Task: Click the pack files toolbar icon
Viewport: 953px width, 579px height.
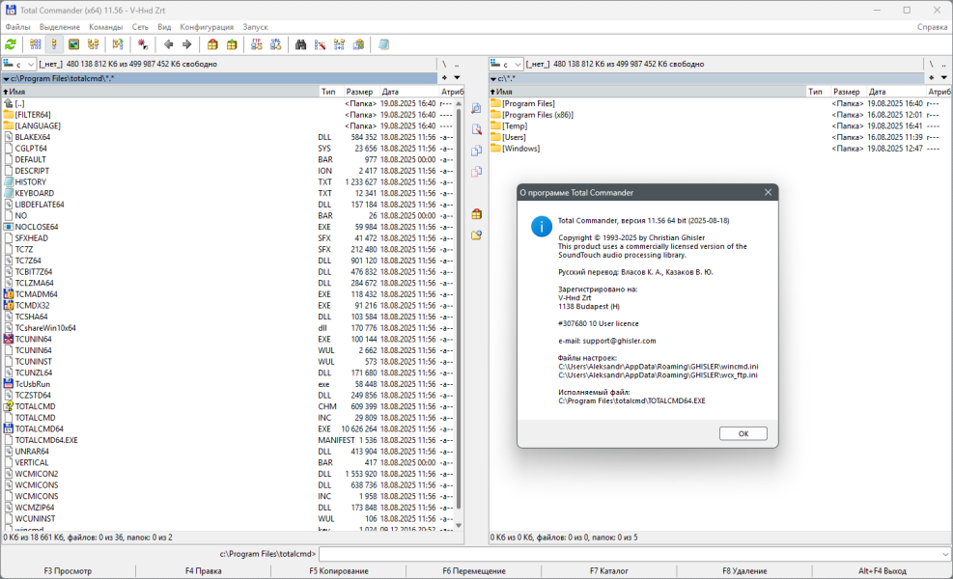Action: [212, 44]
